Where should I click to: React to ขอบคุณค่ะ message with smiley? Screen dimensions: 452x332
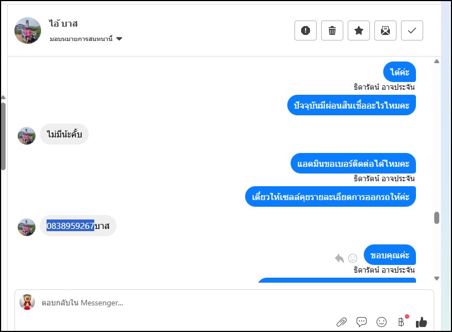coord(353,258)
